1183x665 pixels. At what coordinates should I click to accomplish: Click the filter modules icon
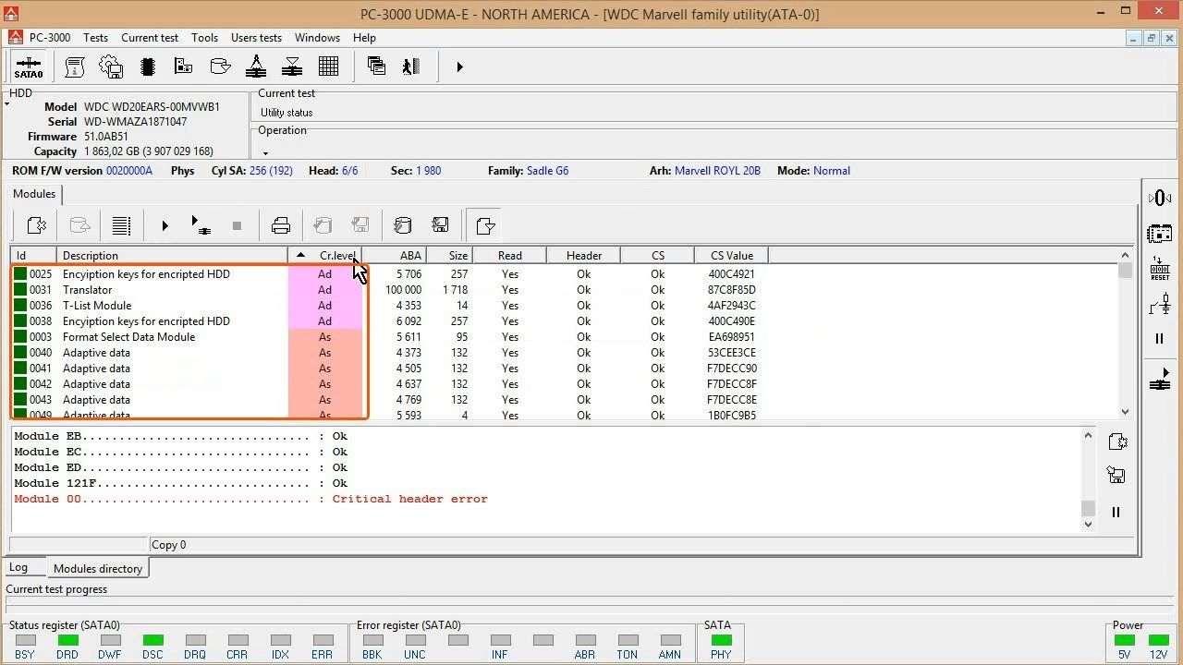point(485,225)
